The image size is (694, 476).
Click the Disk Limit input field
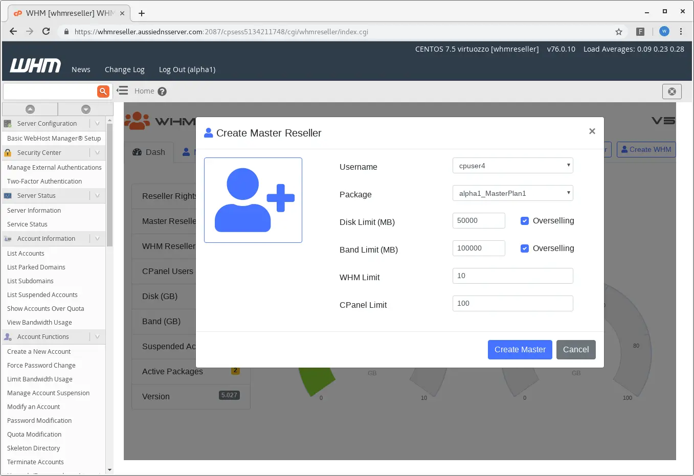pos(479,221)
